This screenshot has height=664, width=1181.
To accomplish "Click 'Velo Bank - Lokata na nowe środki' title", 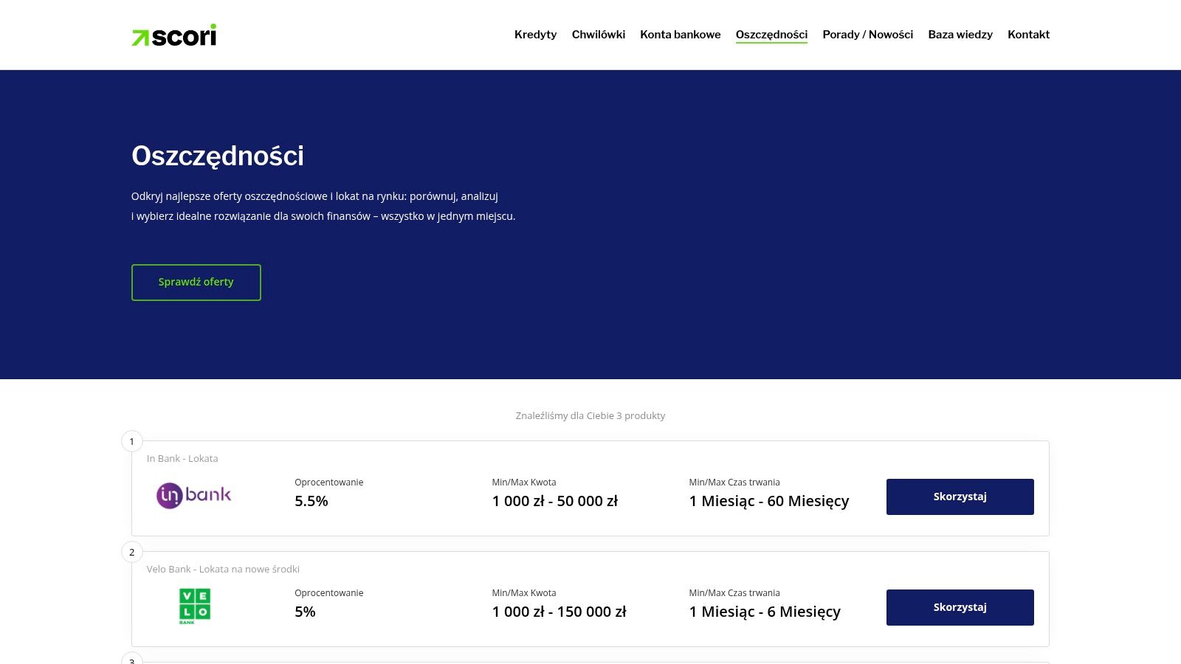I will click(223, 569).
